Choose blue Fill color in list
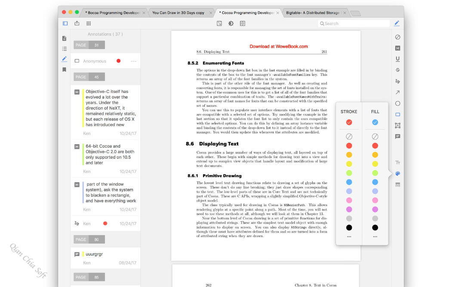 tap(375, 182)
